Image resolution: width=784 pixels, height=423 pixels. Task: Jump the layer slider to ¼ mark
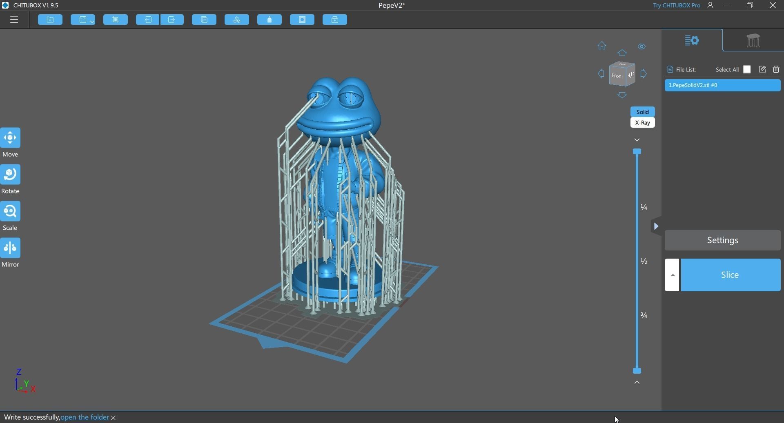[x=644, y=207]
